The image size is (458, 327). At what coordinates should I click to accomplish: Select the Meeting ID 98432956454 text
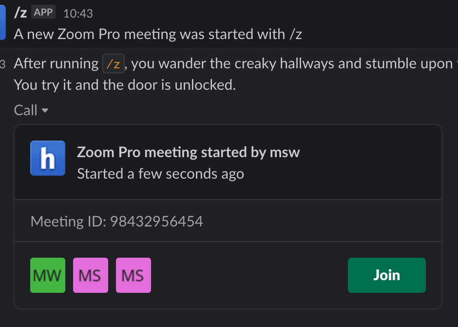[117, 221]
